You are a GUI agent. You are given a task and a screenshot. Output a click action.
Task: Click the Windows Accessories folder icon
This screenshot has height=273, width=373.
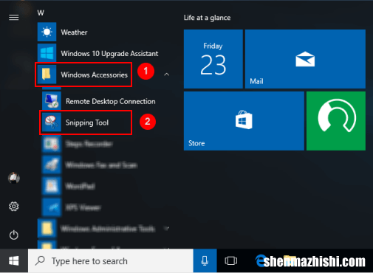click(47, 74)
